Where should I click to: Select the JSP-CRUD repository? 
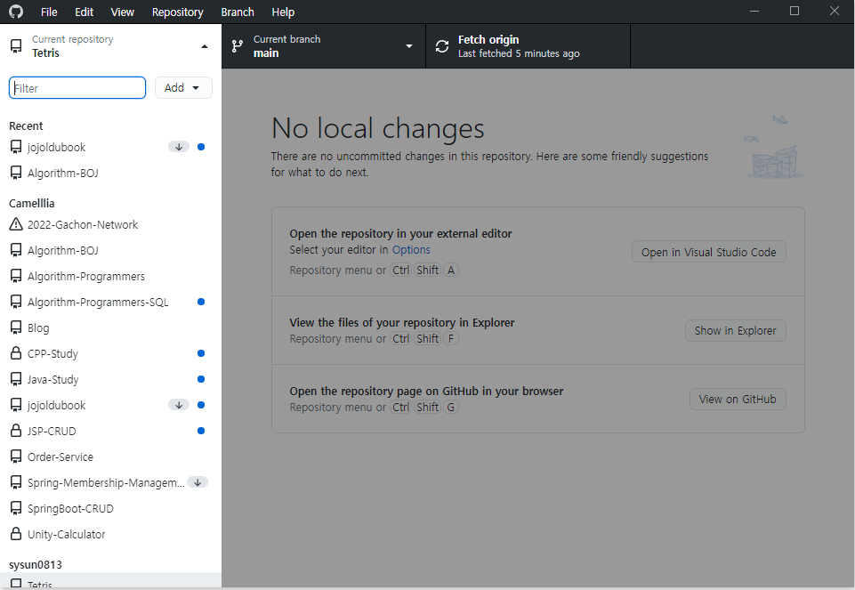click(110, 432)
